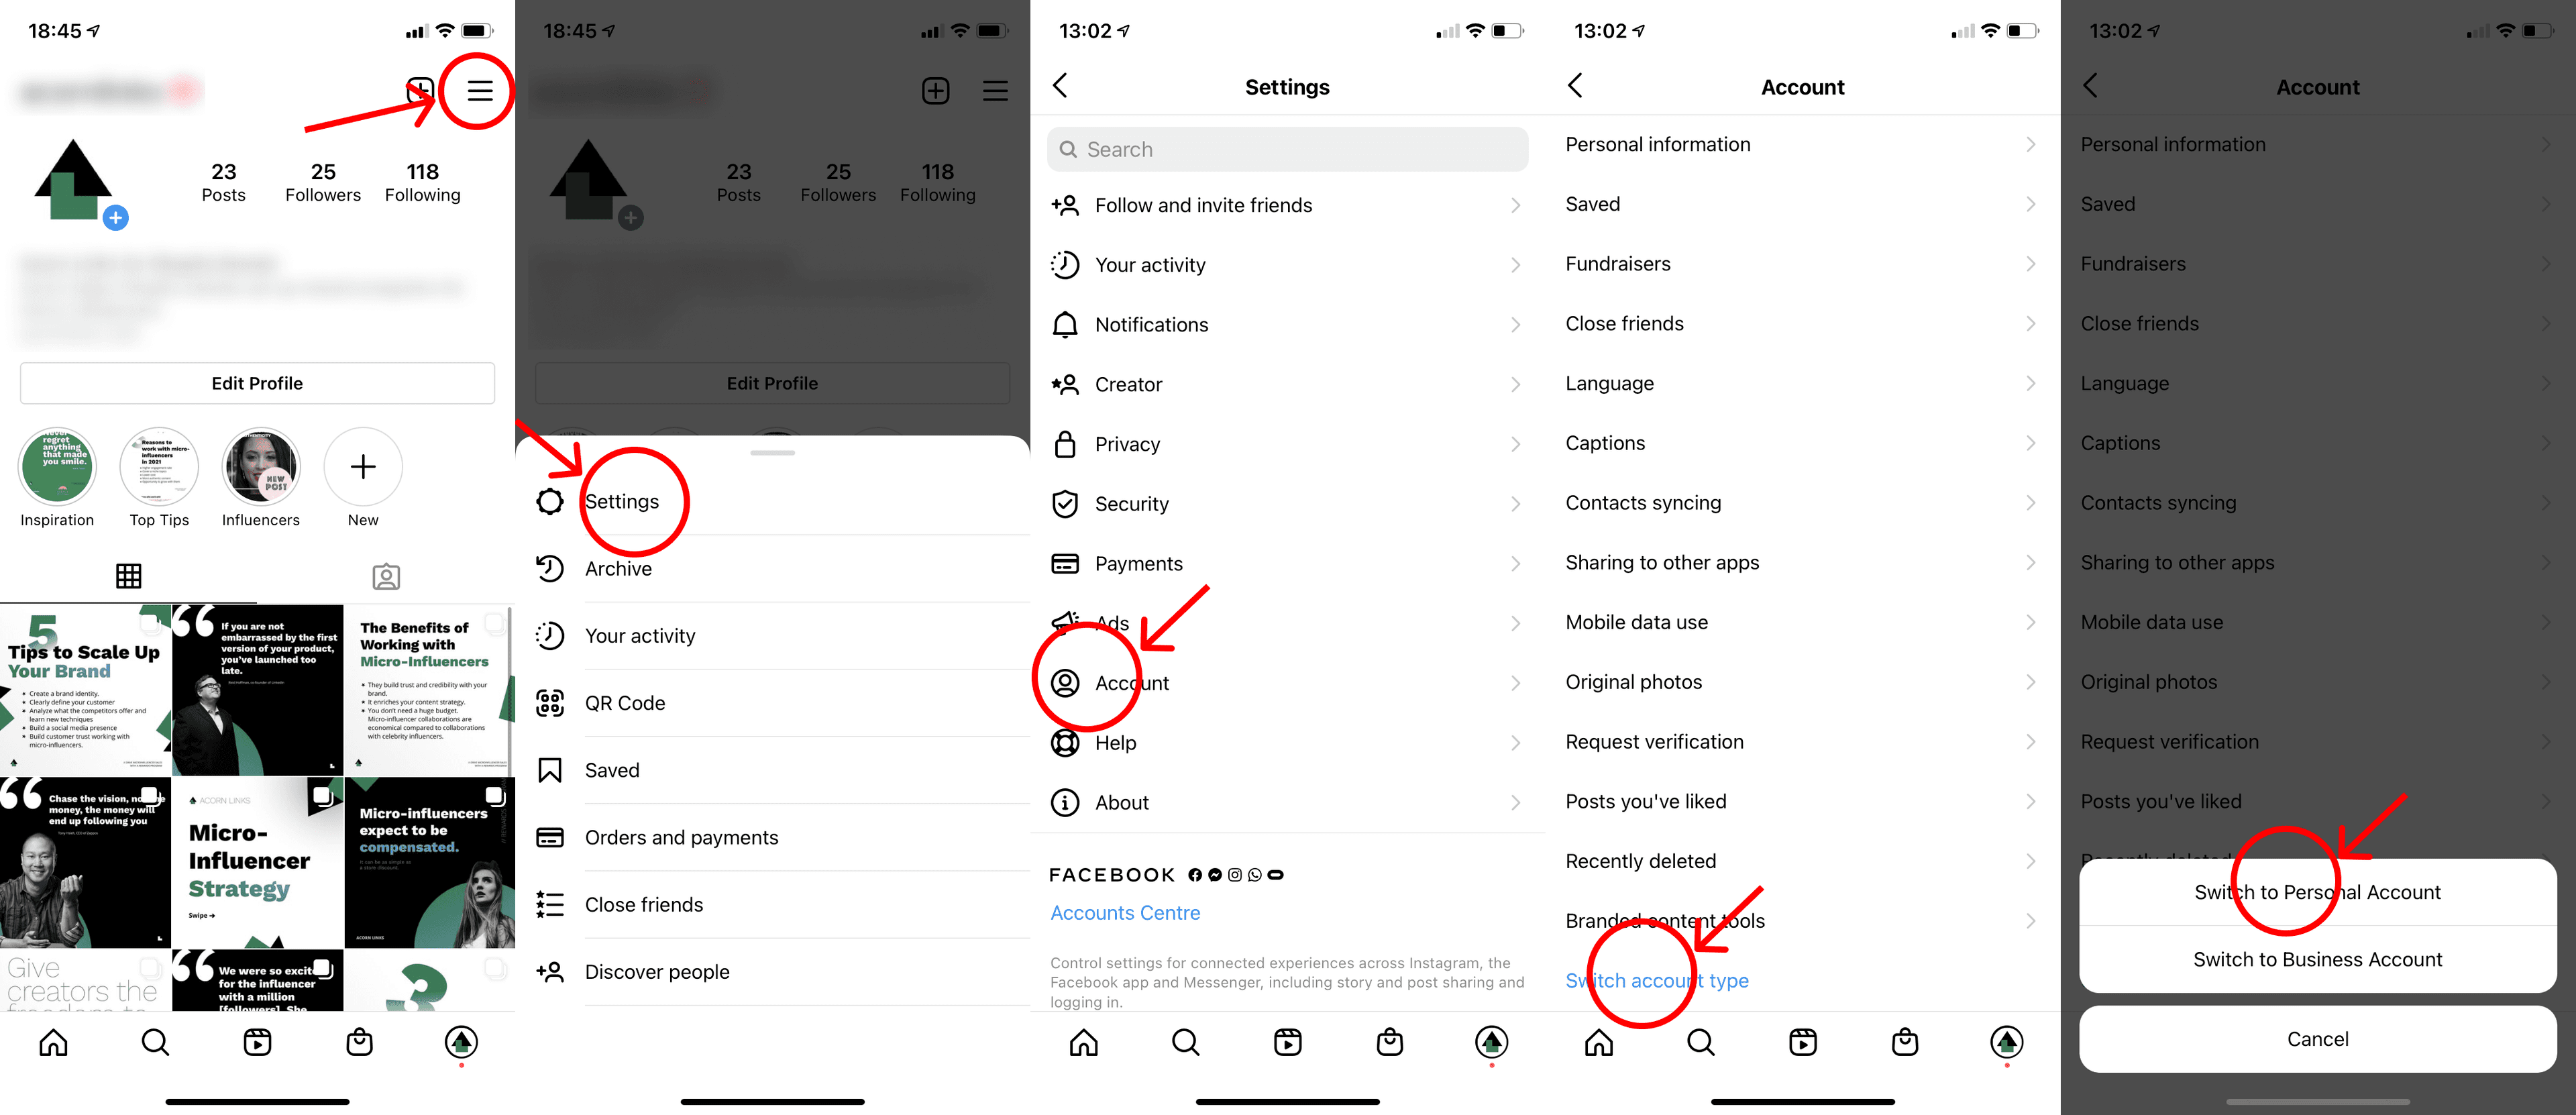Open the Micro-Influencer Strategy post
Image resolution: width=2576 pixels, height=1115 pixels.
(x=257, y=862)
